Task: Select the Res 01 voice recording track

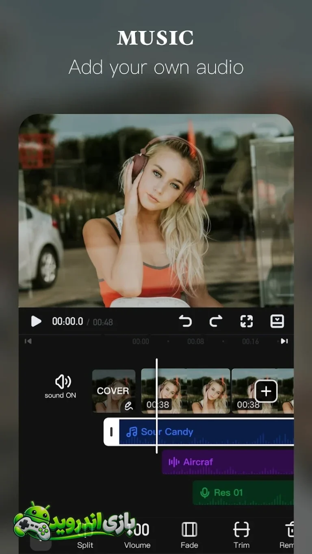Action: click(x=243, y=493)
